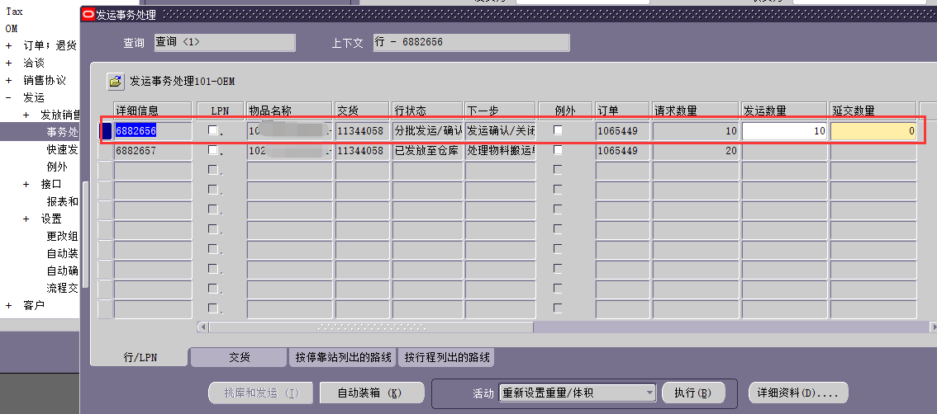Open the 按行程列出的路线 tab

coord(446,357)
